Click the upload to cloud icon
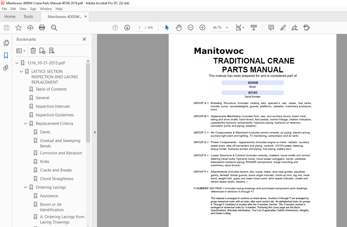 pos(30,28)
